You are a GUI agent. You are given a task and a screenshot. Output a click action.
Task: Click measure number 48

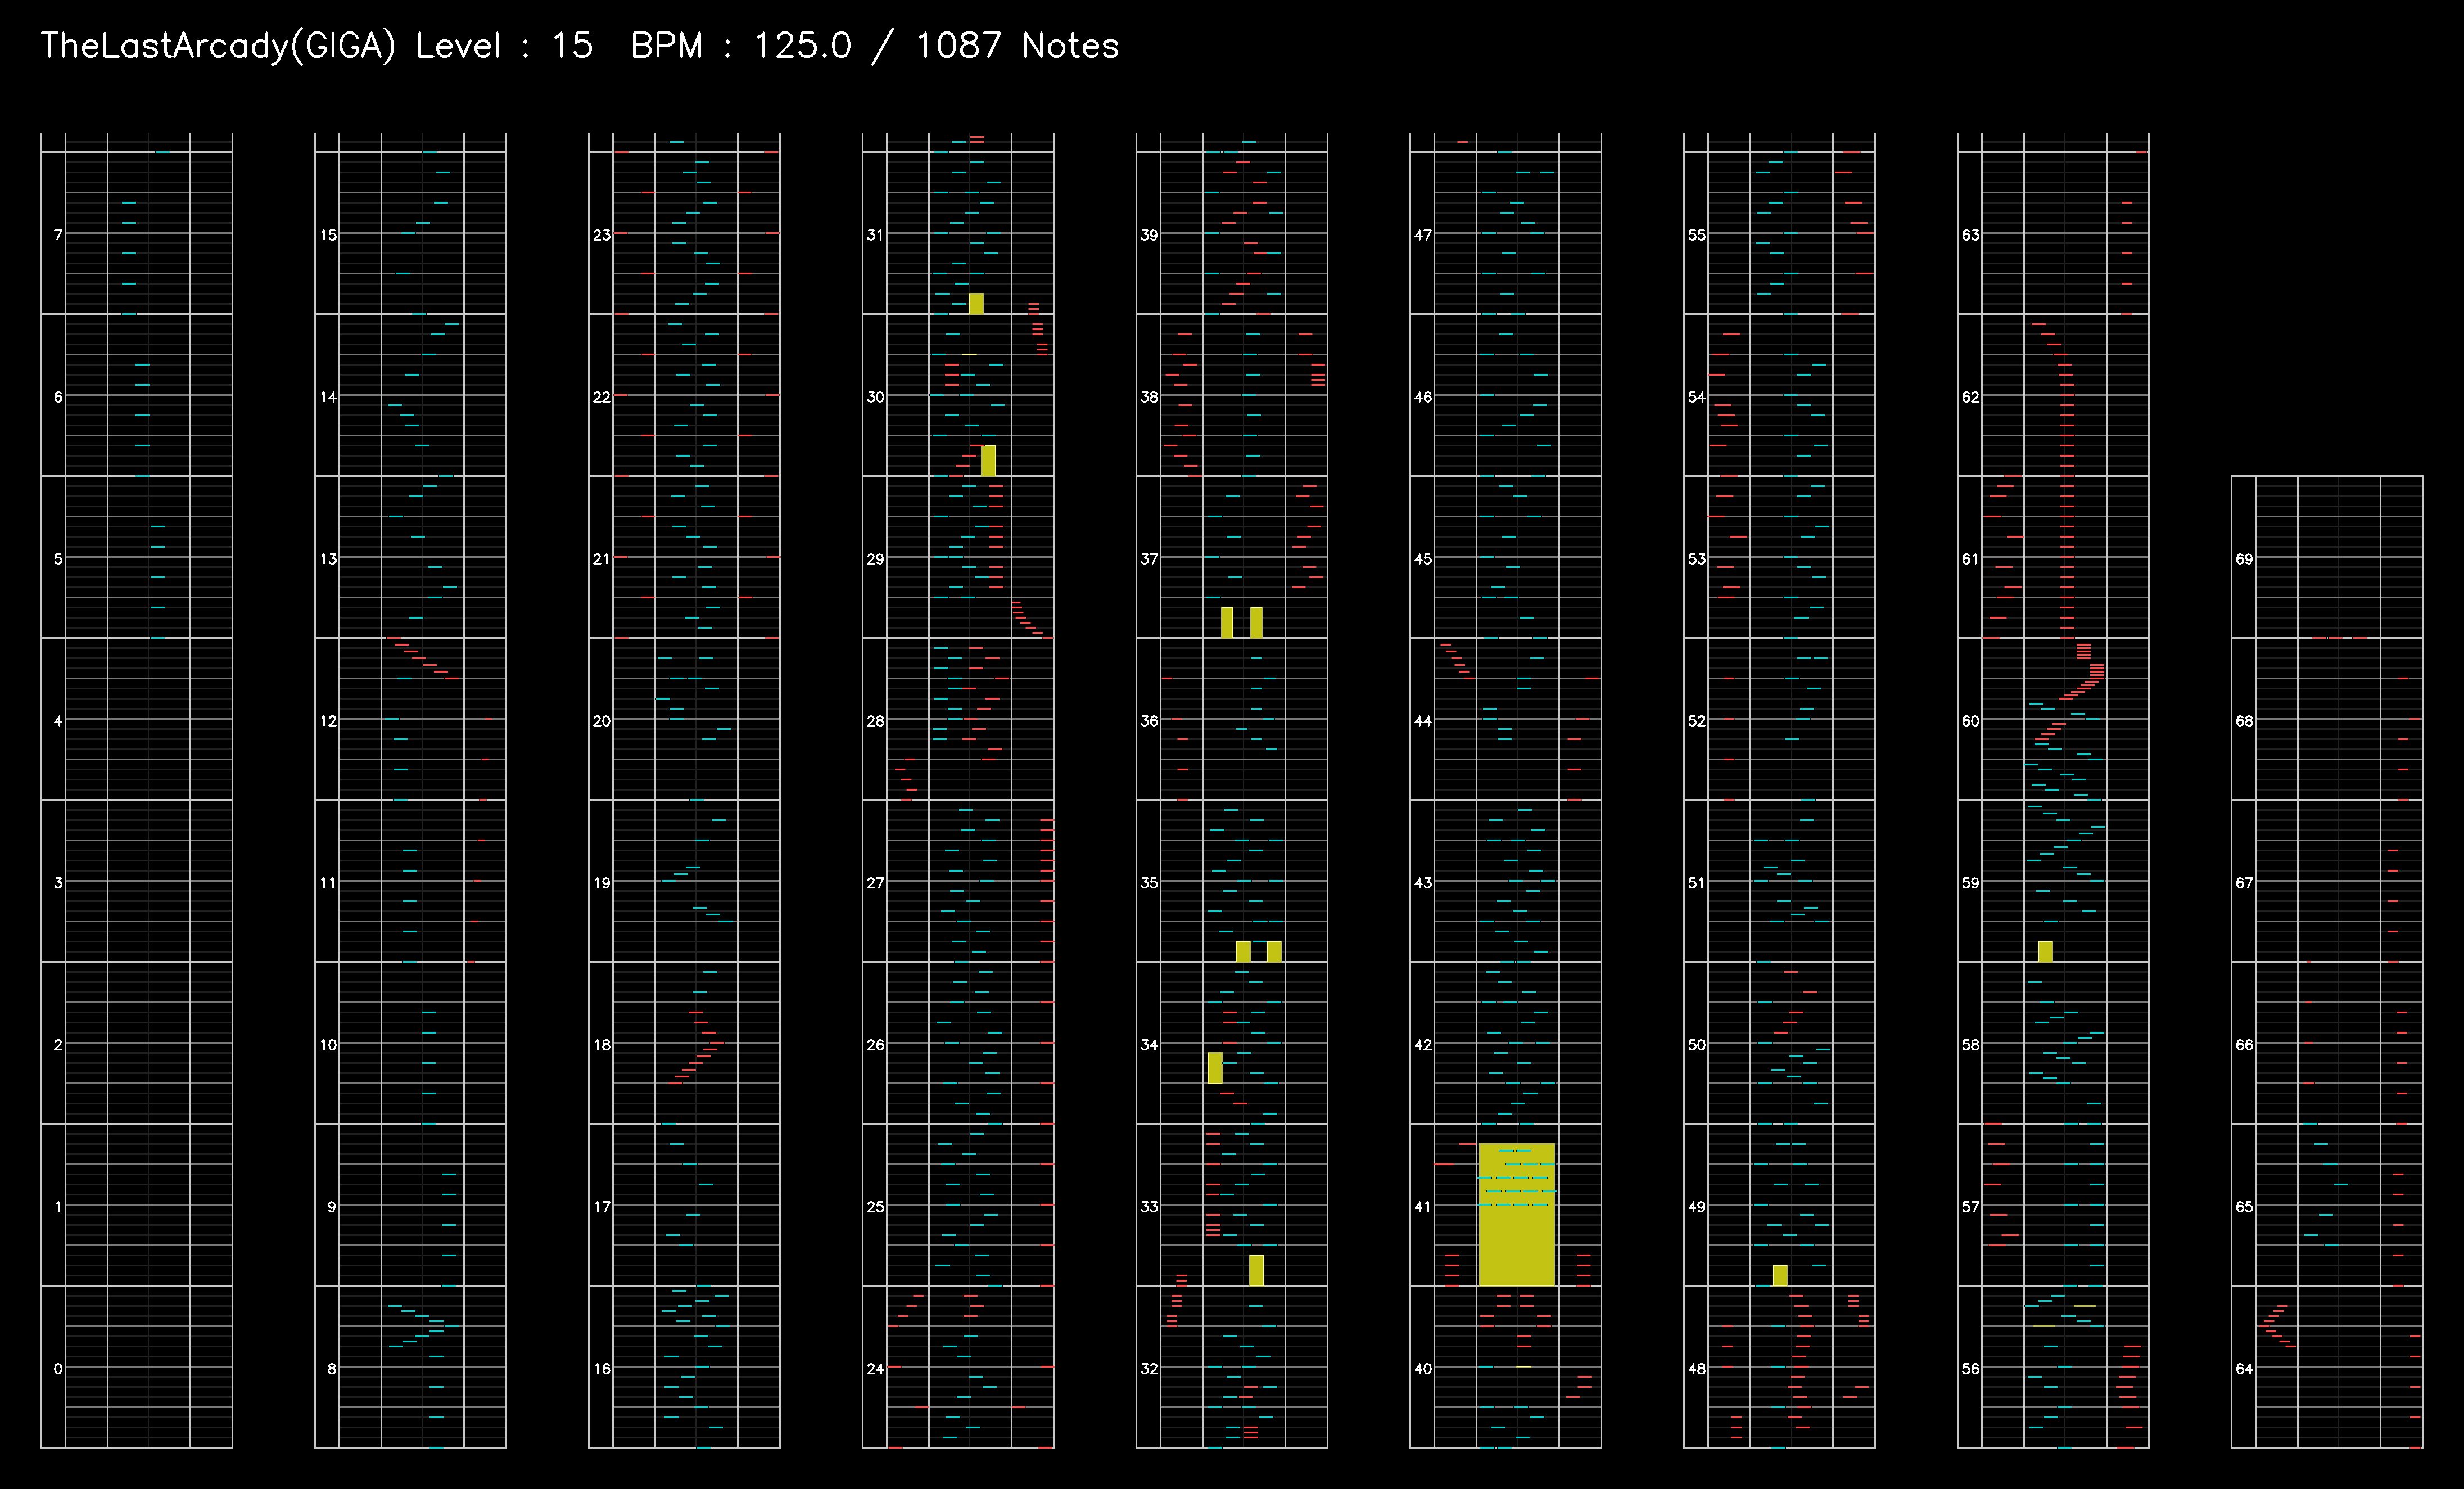point(1697,1368)
